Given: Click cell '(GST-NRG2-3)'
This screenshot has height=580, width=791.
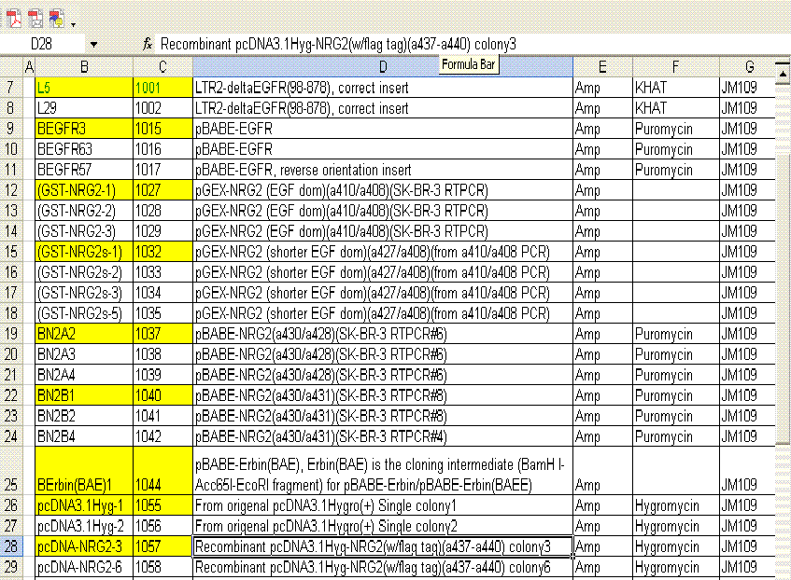Looking at the screenshot, I should [84, 231].
